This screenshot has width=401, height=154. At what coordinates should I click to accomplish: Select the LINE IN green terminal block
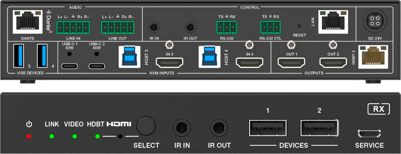tap(73, 27)
